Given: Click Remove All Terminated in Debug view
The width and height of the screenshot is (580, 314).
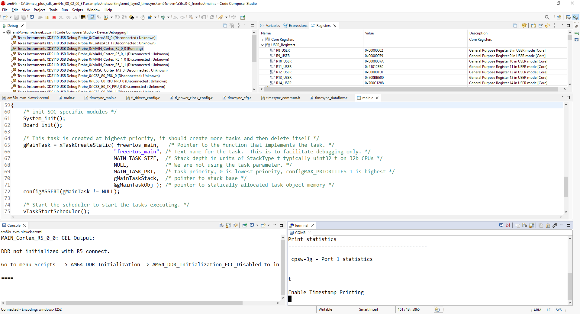Looking at the screenshot, I should click(x=232, y=26).
